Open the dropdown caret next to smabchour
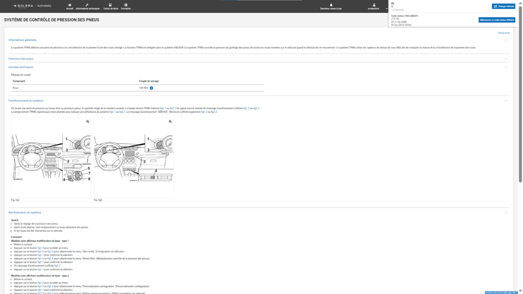The height and width of the screenshot is (294, 523). pyautogui.click(x=387, y=9)
